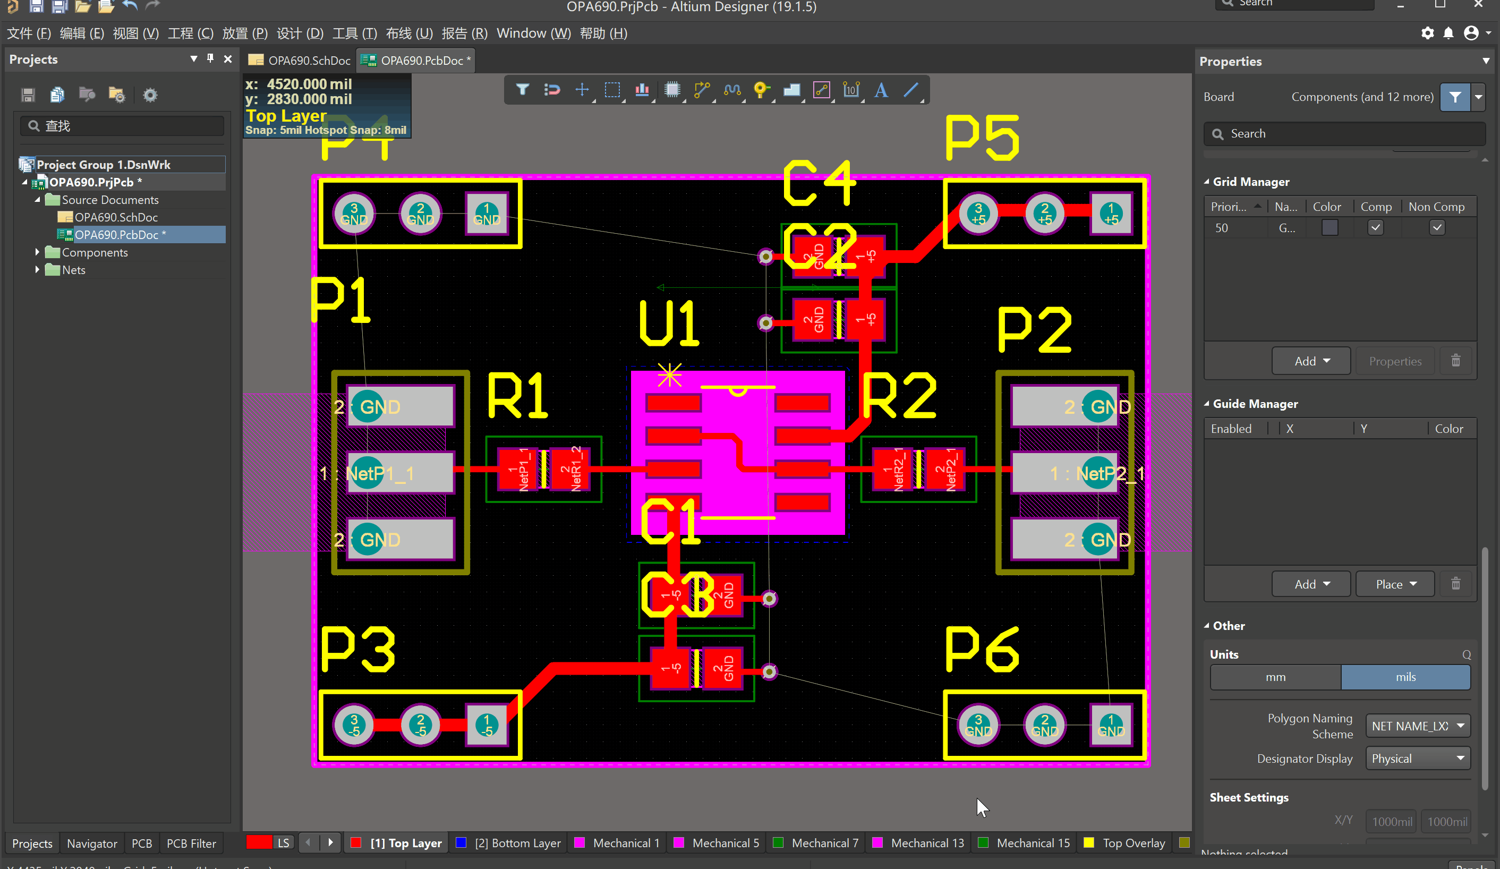Activate the Align objects tool

pos(642,90)
